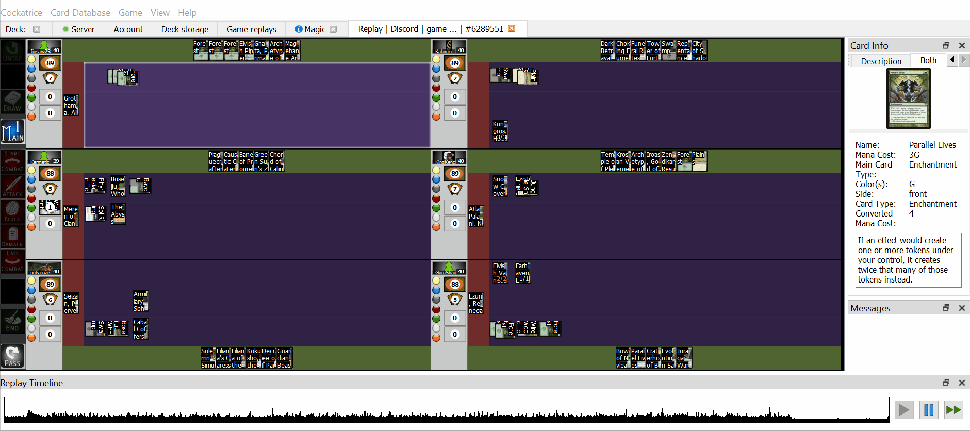Click the Block phase icon
The height and width of the screenshot is (431, 970).
coord(12,211)
